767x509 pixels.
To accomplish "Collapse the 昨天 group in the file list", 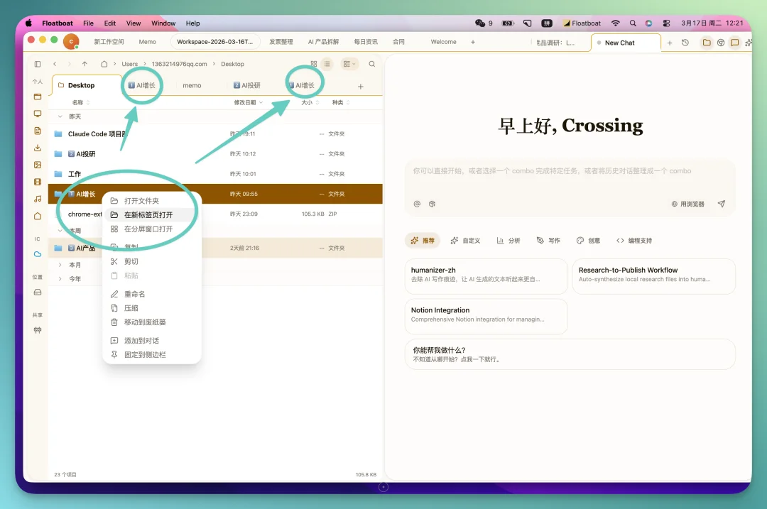I will coord(59,116).
